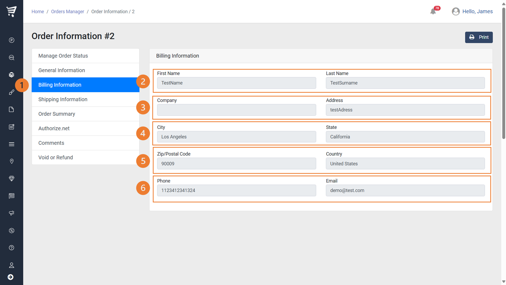Click the diamond icon in sidebar
This screenshot has height=285, width=506.
(x=11, y=179)
